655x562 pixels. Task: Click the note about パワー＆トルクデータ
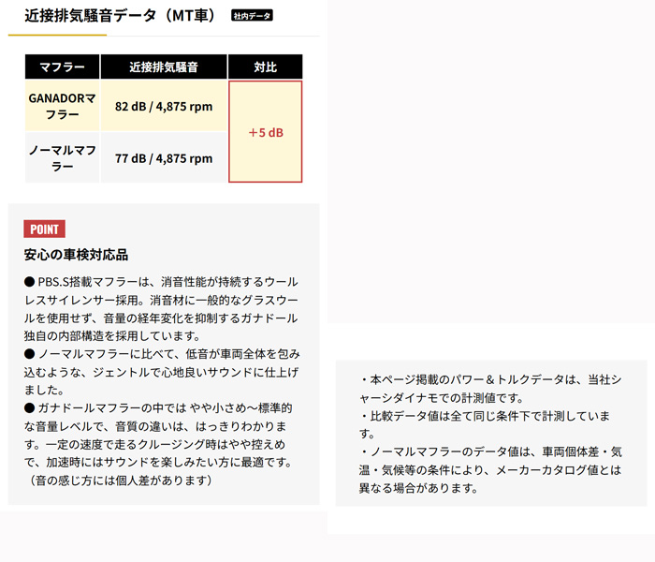pos(490,389)
